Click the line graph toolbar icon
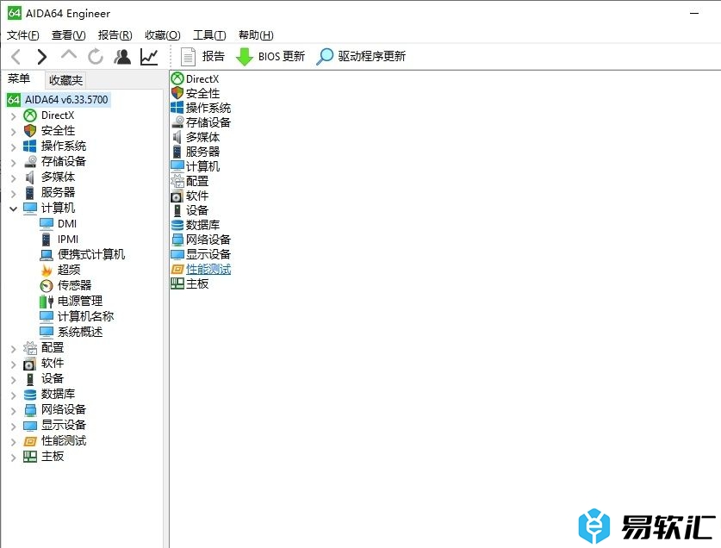Viewport: 721px width, 548px height. click(149, 57)
